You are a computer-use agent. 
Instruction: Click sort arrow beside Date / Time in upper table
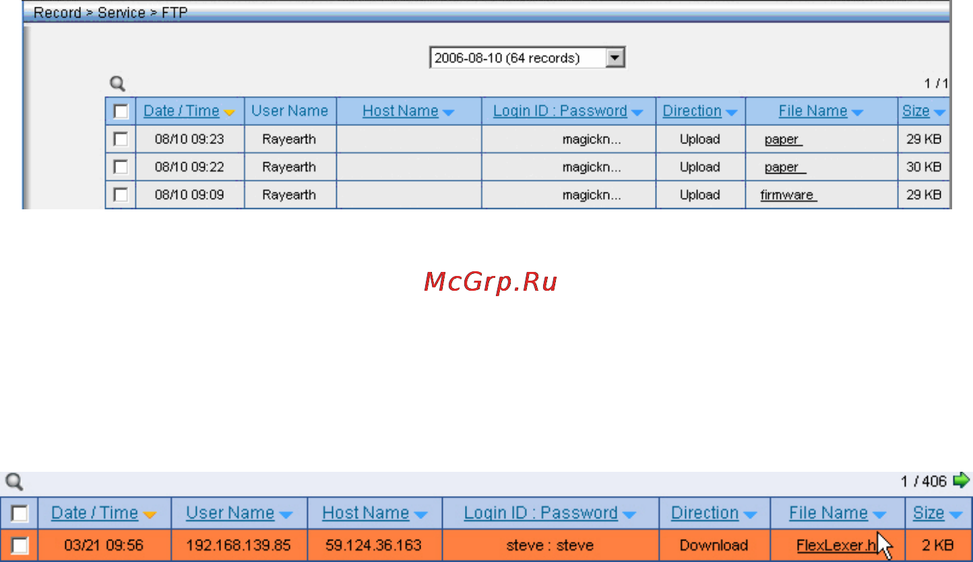tap(229, 113)
